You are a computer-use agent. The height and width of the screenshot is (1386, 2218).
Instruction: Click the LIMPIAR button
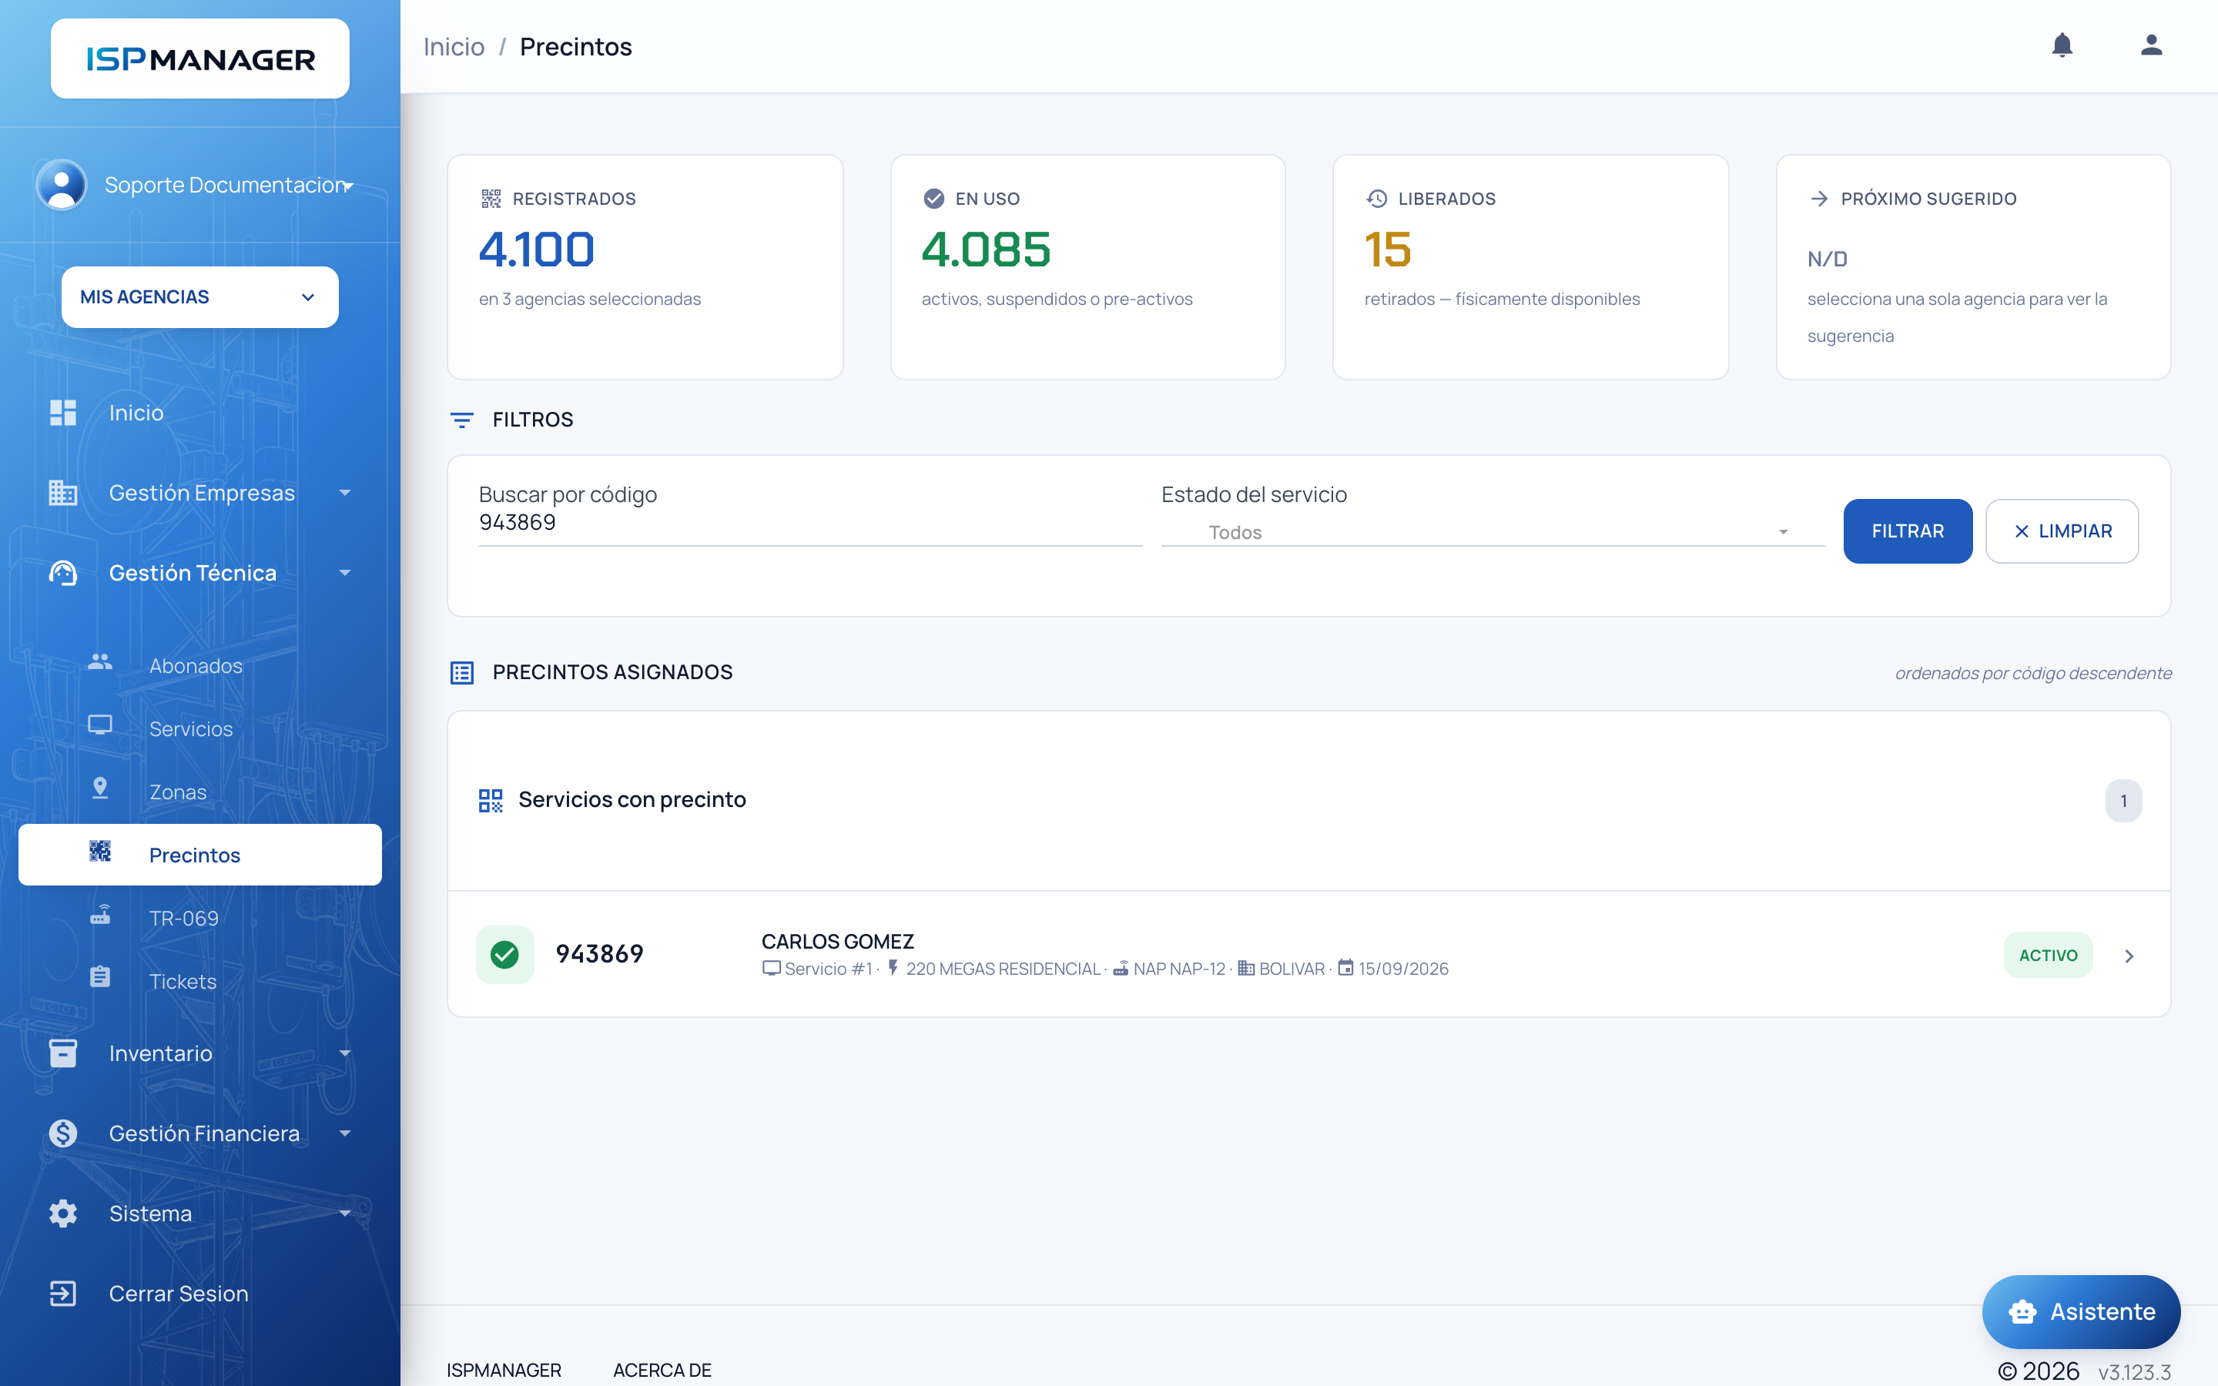[2062, 531]
